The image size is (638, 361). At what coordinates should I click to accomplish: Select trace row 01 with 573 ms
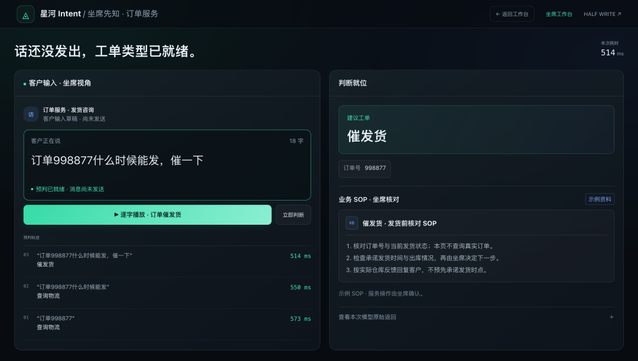167,323
